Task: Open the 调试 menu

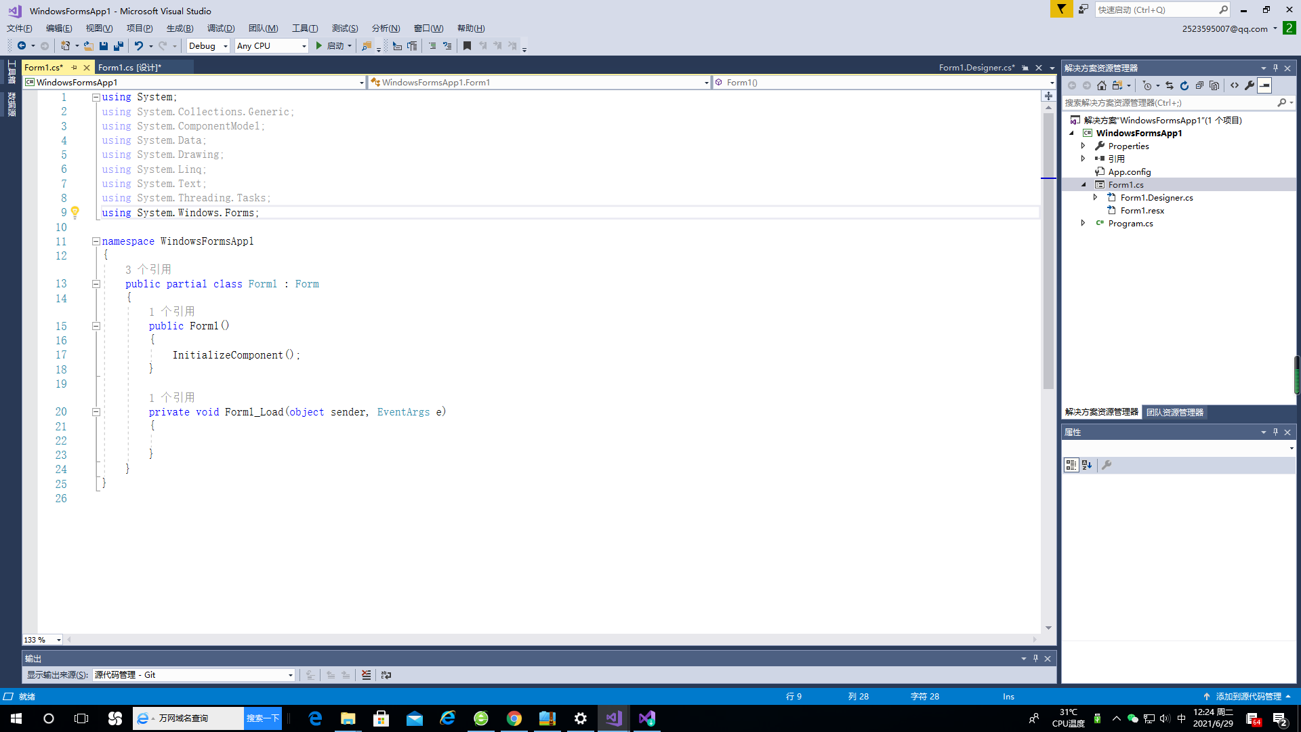Action: tap(221, 28)
